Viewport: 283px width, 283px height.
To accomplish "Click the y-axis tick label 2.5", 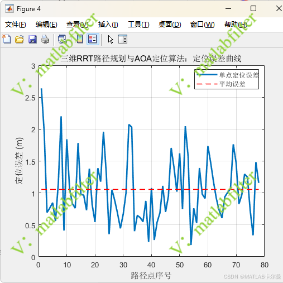I will click(x=30, y=98).
